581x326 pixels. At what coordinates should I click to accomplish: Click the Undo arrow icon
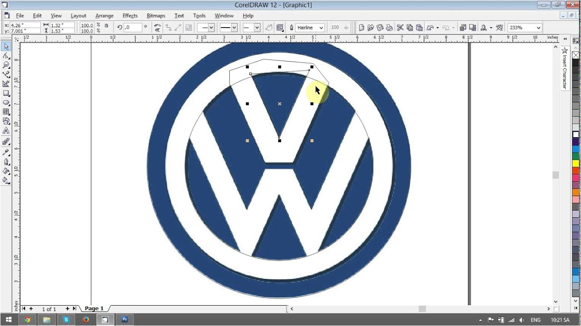430,28
